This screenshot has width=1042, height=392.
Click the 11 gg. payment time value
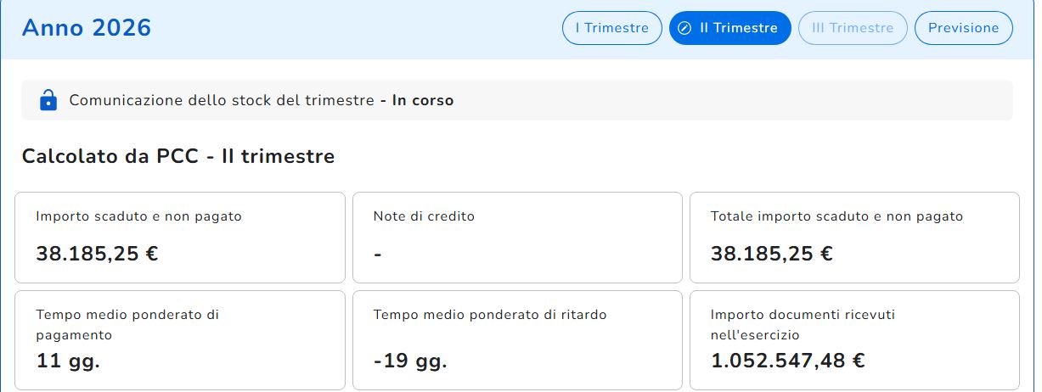[68, 361]
